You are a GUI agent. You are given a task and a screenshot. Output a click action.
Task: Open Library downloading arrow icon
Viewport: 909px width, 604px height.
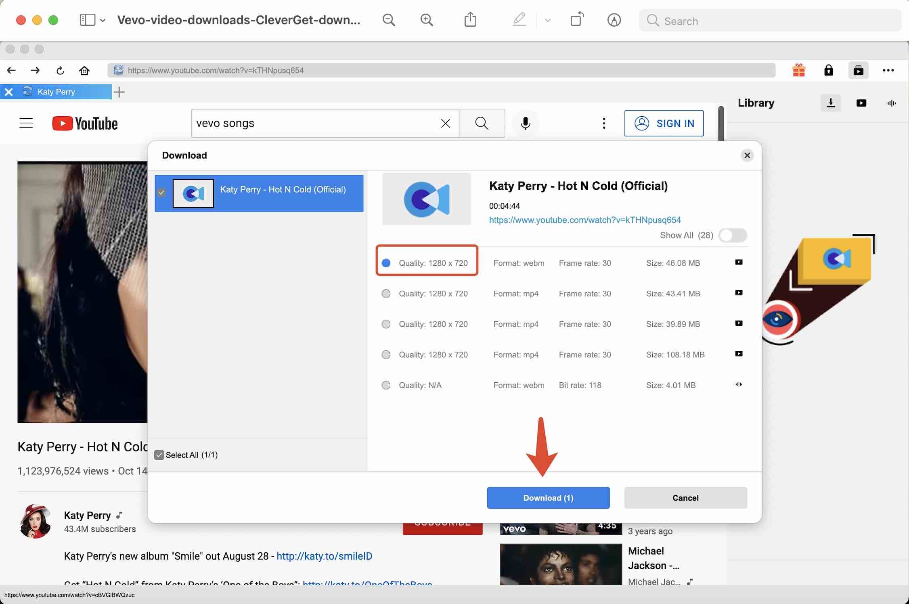(x=831, y=103)
